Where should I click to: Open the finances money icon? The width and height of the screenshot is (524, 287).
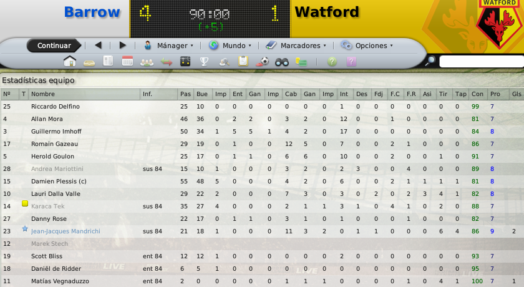point(301,62)
